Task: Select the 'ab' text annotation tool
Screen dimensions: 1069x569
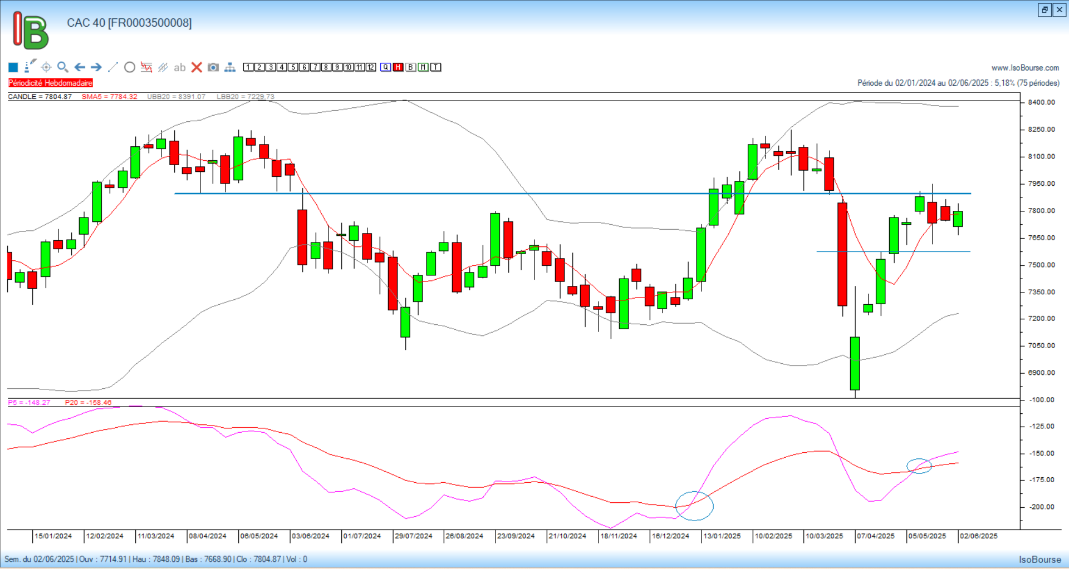Action: (x=179, y=67)
